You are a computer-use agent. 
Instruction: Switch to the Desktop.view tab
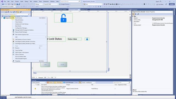tap(84, 10)
